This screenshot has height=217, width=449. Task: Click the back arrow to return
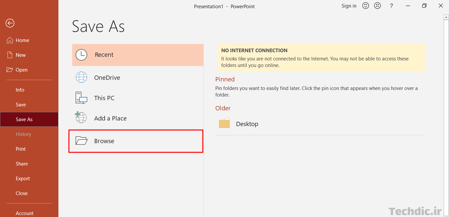[10, 23]
